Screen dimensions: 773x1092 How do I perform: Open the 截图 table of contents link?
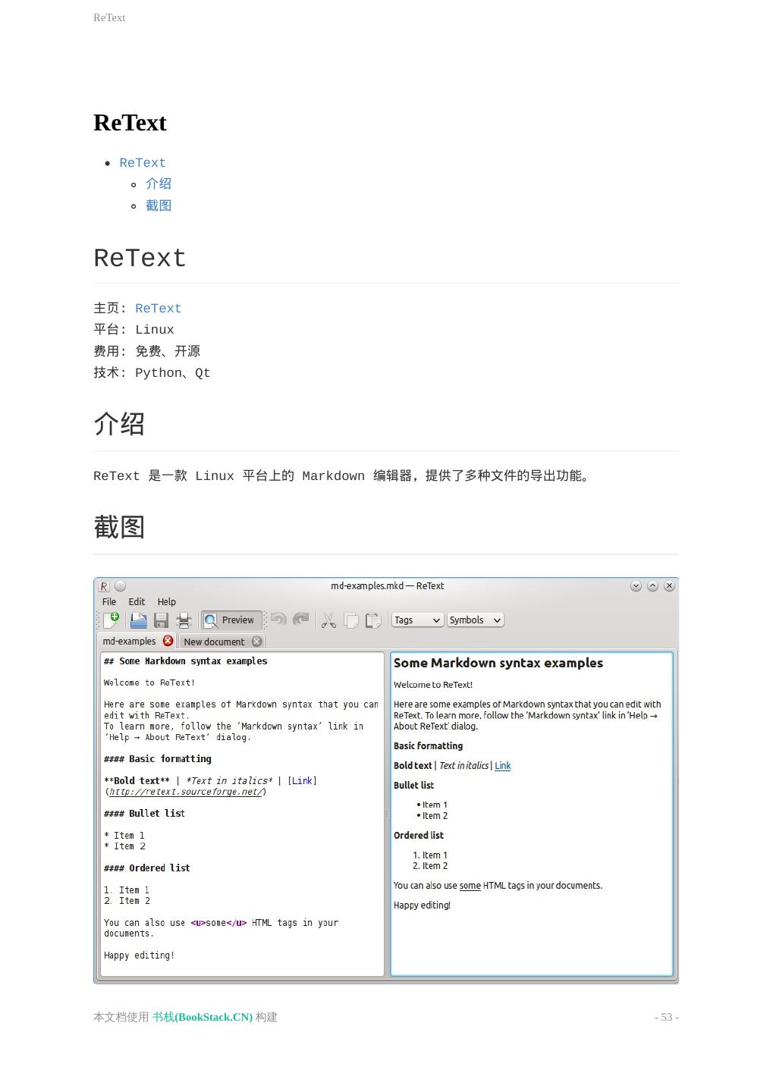point(159,206)
